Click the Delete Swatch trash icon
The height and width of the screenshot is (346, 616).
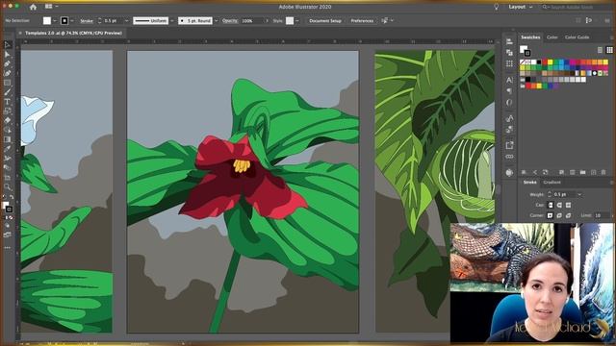[603, 172]
